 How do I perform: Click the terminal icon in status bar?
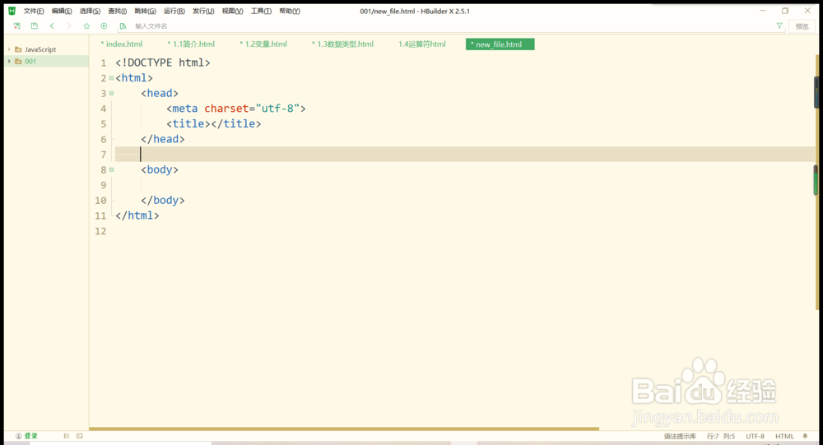[x=80, y=436]
